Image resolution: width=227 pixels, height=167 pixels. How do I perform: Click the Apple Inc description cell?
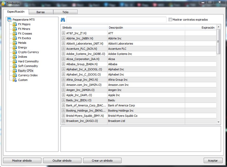[x=146, y=95]
